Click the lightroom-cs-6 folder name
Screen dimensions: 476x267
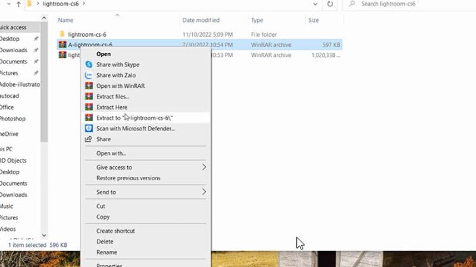click(87, 34)
